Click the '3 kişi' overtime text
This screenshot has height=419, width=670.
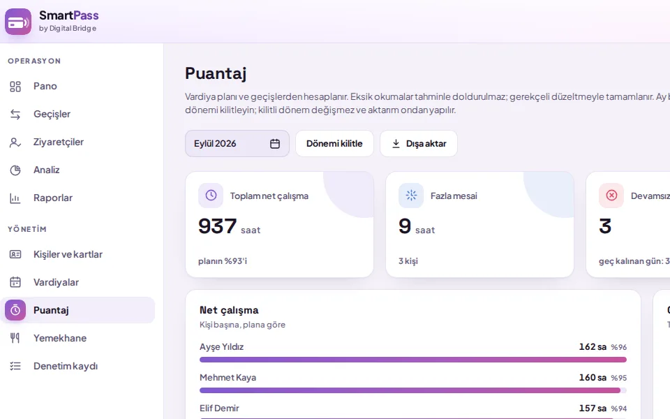pyautogui.click(x=408, y=261)
